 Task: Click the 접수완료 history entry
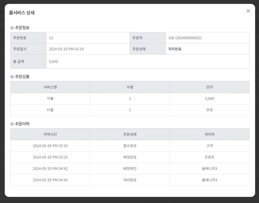click(130, 146)
